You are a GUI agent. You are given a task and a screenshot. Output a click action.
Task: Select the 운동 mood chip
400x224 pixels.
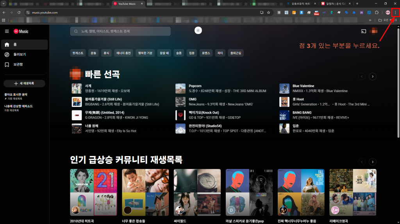click(x=93, y=53)
